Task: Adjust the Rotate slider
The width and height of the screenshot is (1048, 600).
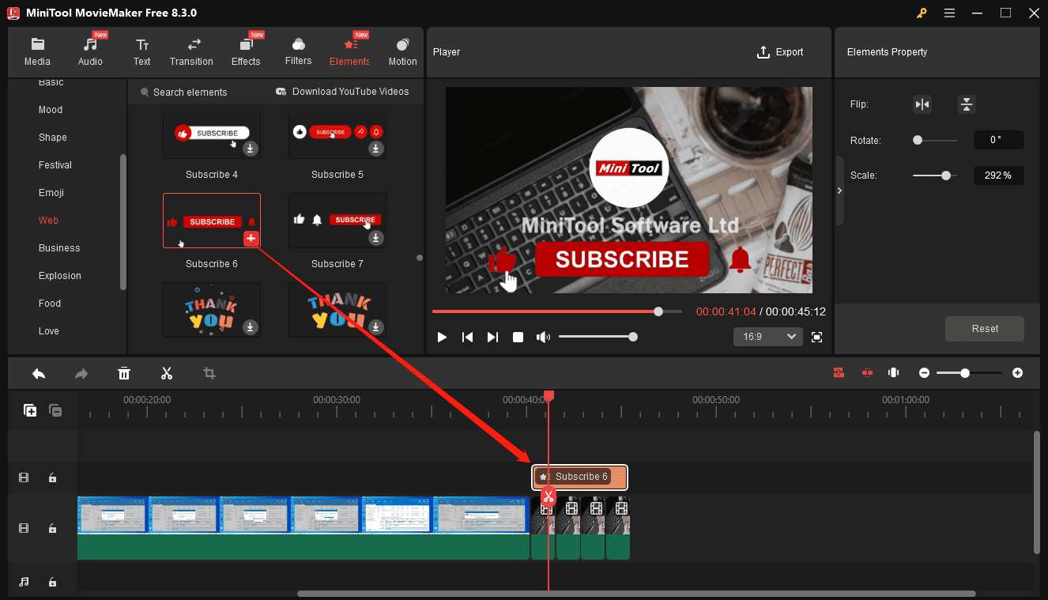Action: tap(934, 140)
